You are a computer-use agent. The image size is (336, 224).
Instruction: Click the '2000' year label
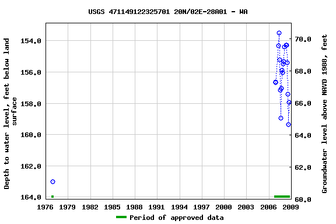224,207
